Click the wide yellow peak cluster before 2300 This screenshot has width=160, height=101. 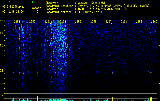(151, 98)
